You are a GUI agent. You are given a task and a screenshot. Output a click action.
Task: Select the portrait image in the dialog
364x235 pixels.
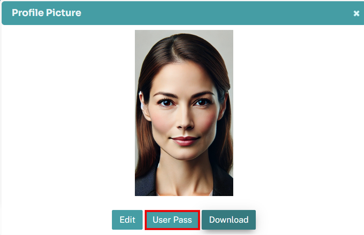point(184,113)
